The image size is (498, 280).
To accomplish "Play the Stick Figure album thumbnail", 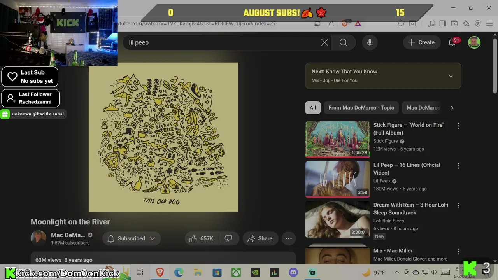I will coord(338,139).
